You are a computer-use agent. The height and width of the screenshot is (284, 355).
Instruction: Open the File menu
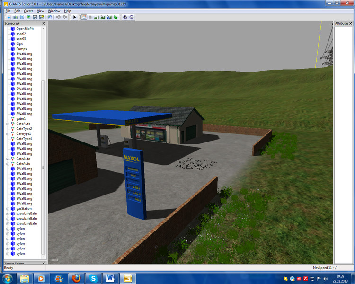8,11
